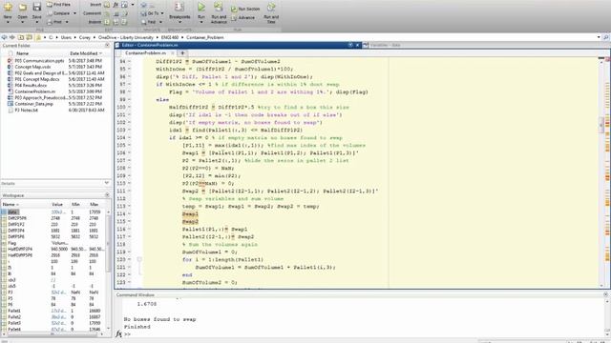Image resolution: width=611 pixels, height=343 pixels.
Task: Click the Open folder icon
Action: tap(23, 8)
